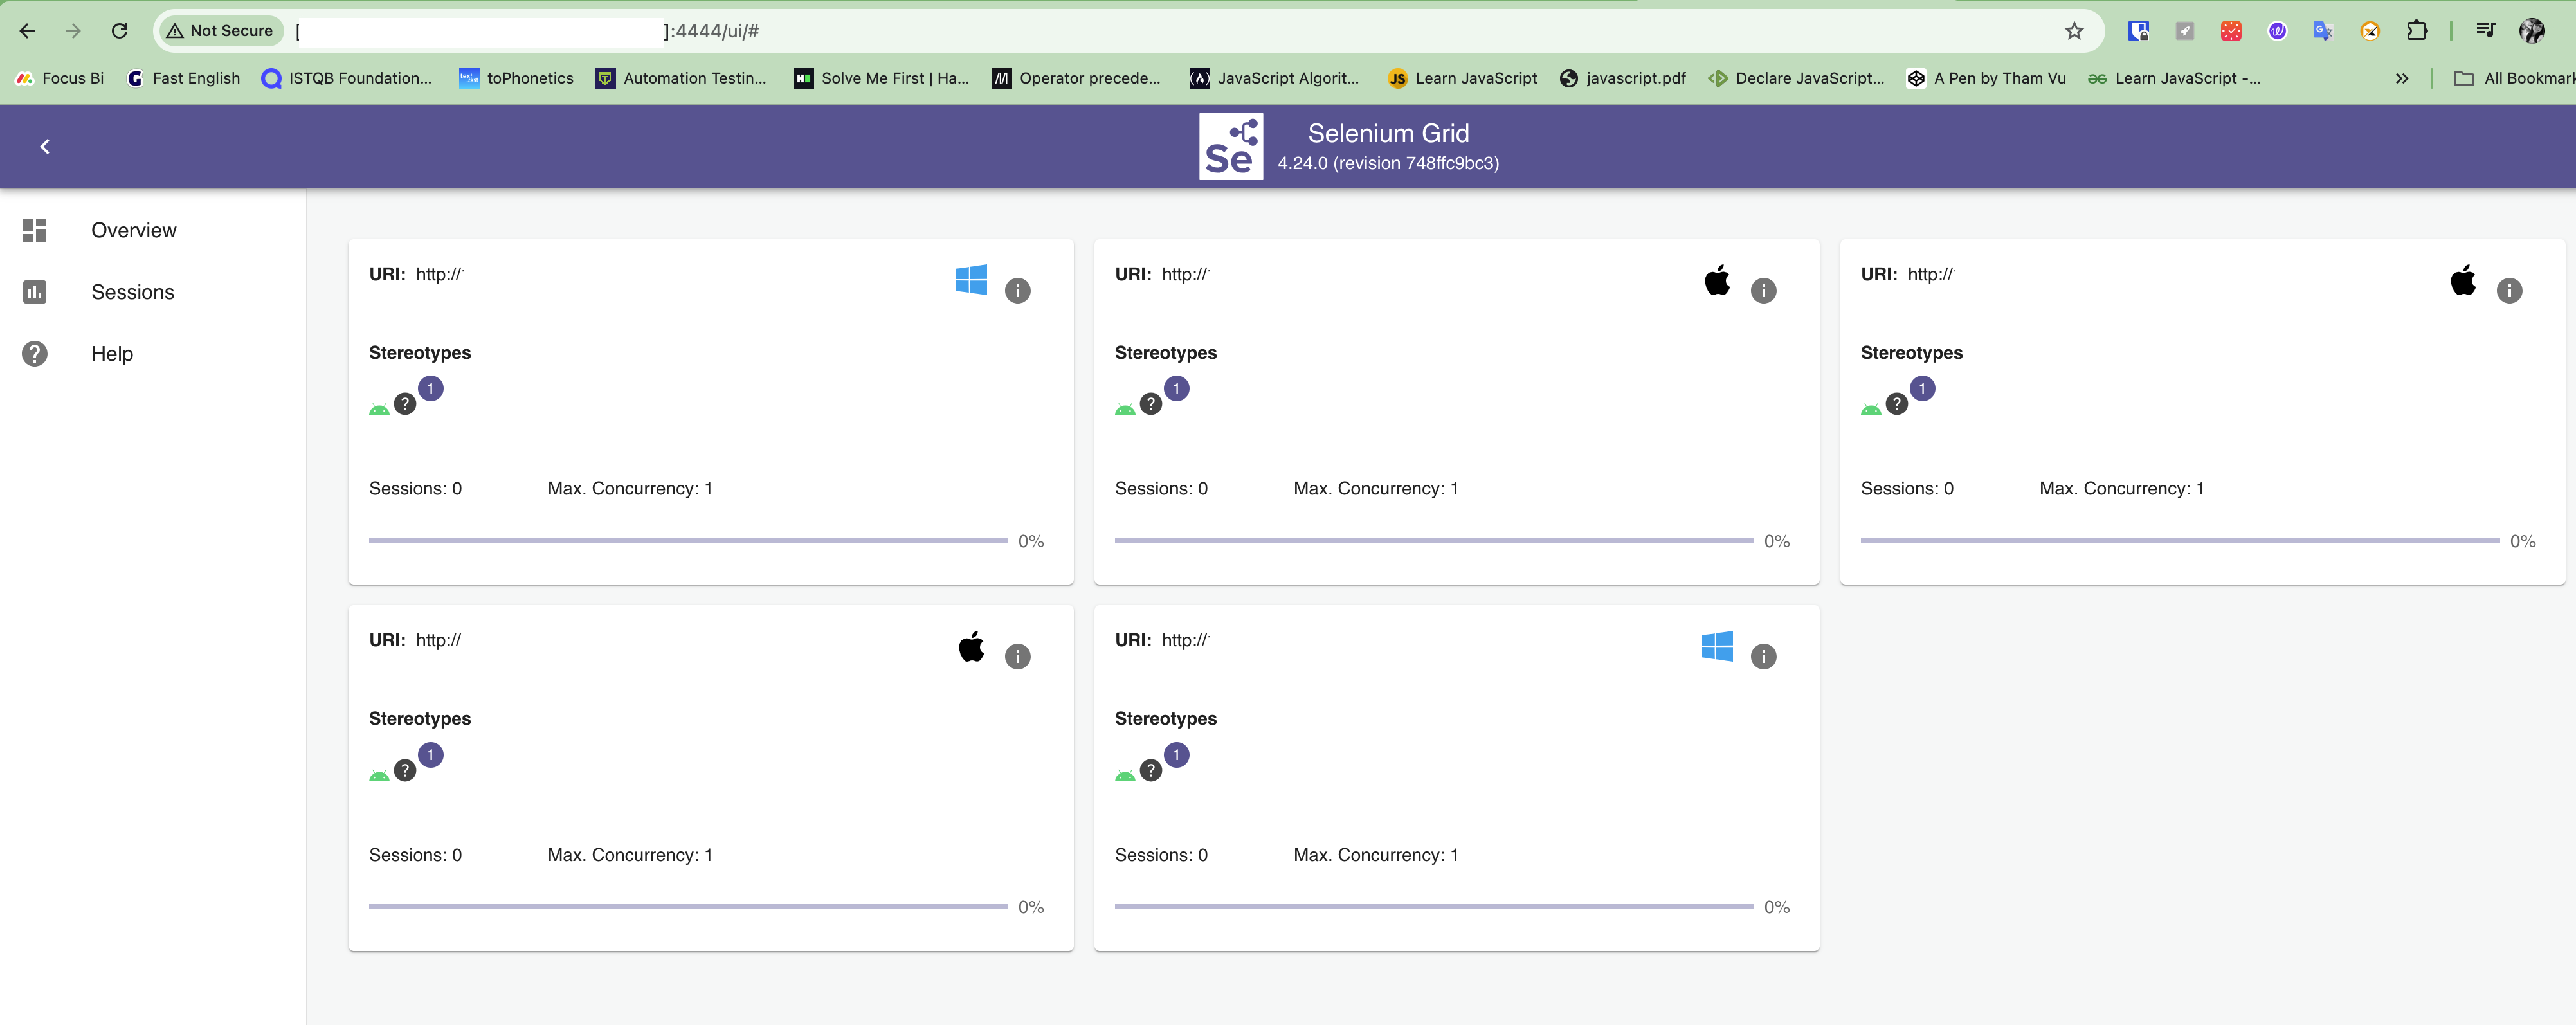Bookmark this page with star icon
The height and width of the screenshot is (1025, 2576).
(x=2074, y=31)
